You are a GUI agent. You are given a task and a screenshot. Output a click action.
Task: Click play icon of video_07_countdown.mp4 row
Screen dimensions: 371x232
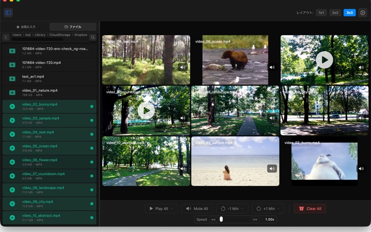(x=13, y=176)
